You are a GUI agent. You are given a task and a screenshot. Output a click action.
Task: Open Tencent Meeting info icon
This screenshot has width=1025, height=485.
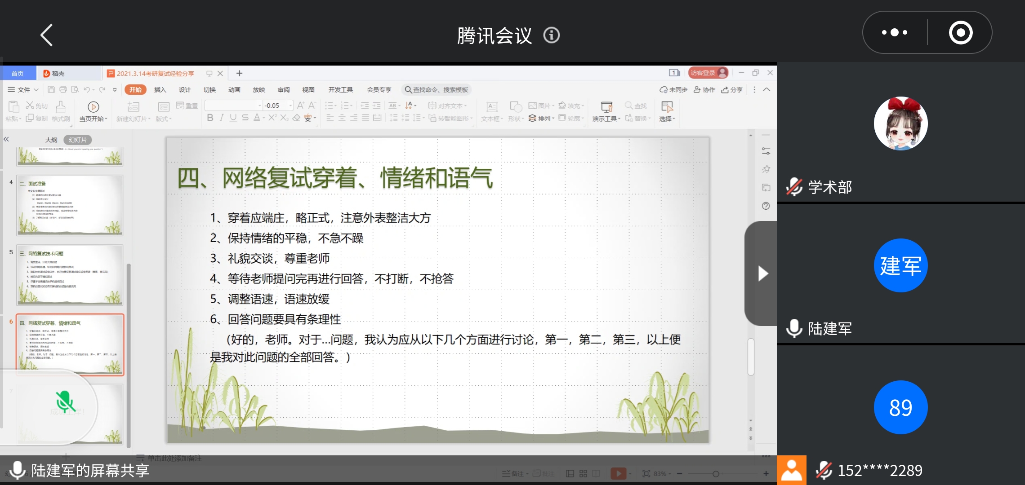point(551,35)
